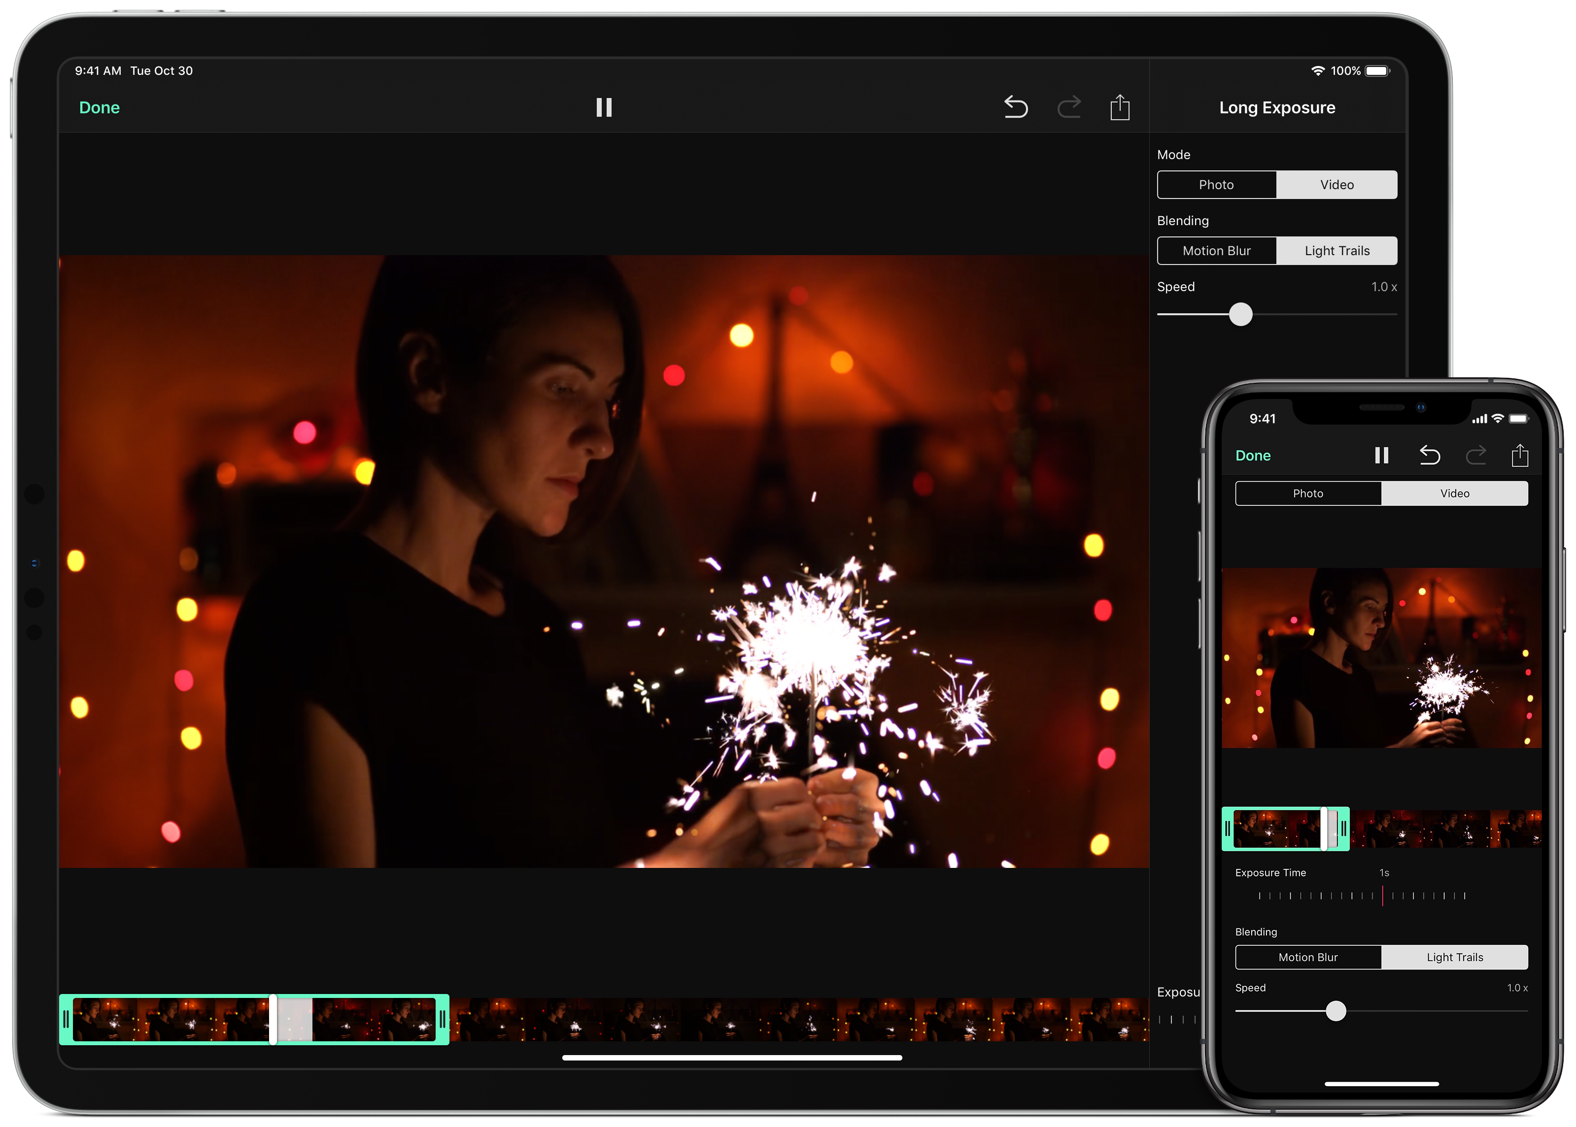Click the white playhead in iPad timeline
Image resolution: width=1576 pixels, height=1127 pixels.
[x=274, y=1019]
